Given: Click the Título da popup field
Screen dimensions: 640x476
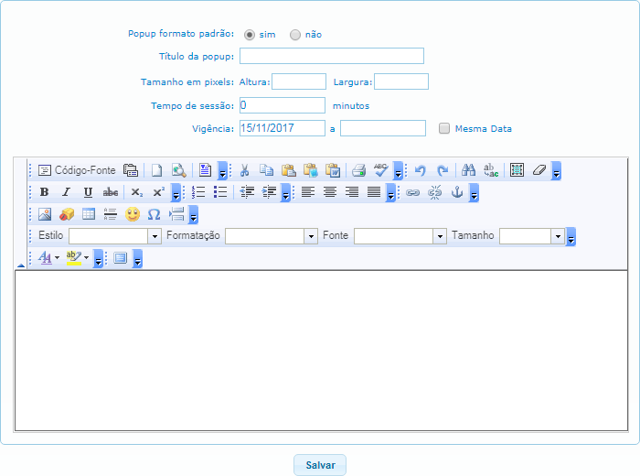Looking at the screenshot, I should pyautogui.click(x=331, y=56).
